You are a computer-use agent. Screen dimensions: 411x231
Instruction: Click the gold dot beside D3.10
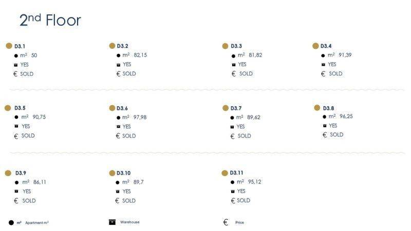pos(112,172)
